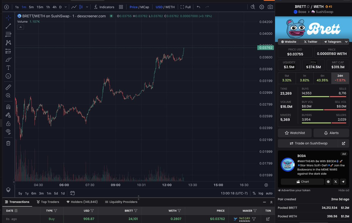The height and width of the screenshot is (223, 352).
Task: Switch to Liquidity Providers tab
Action: (x=121, y=202)
